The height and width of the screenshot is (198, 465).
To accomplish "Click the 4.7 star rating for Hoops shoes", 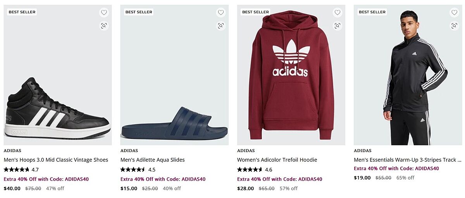I will click(21, 169).
